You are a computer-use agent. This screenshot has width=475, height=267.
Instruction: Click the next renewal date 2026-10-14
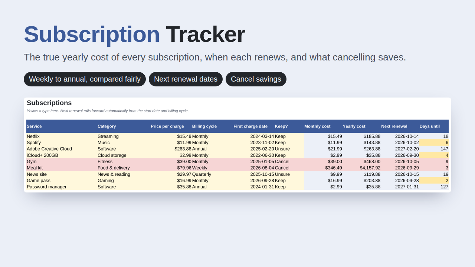click(x=400, y=136)
